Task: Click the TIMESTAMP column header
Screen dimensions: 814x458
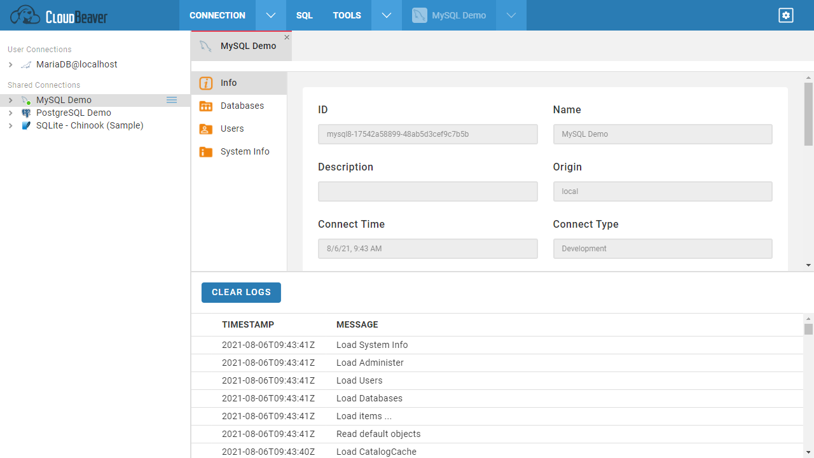Action: point(248,324)
